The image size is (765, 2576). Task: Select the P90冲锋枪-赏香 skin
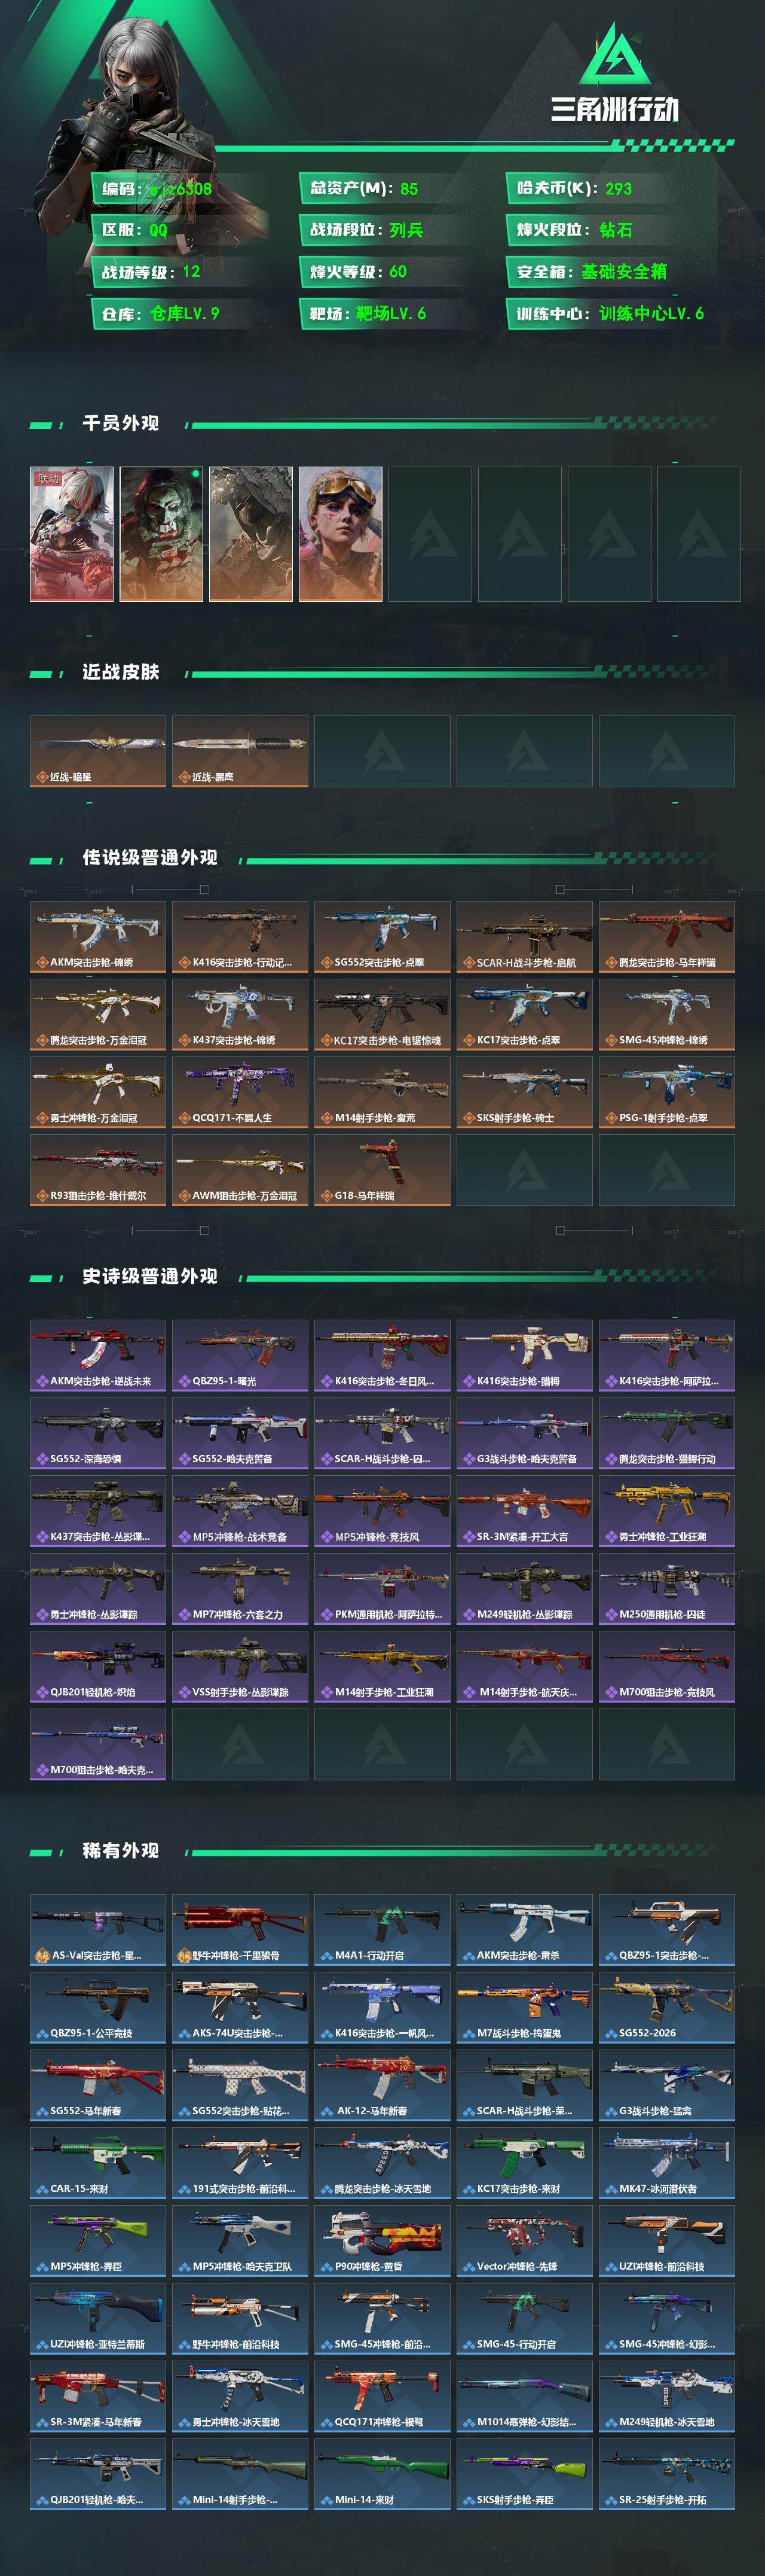tap(382, 2241)
